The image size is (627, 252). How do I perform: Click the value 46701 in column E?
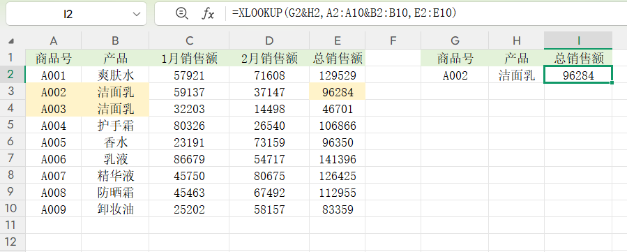[338, 108]
